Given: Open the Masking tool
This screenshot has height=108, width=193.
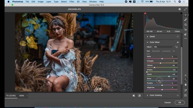Looking at the screenshot, I should pyautogui.click(x=185, y=25).
